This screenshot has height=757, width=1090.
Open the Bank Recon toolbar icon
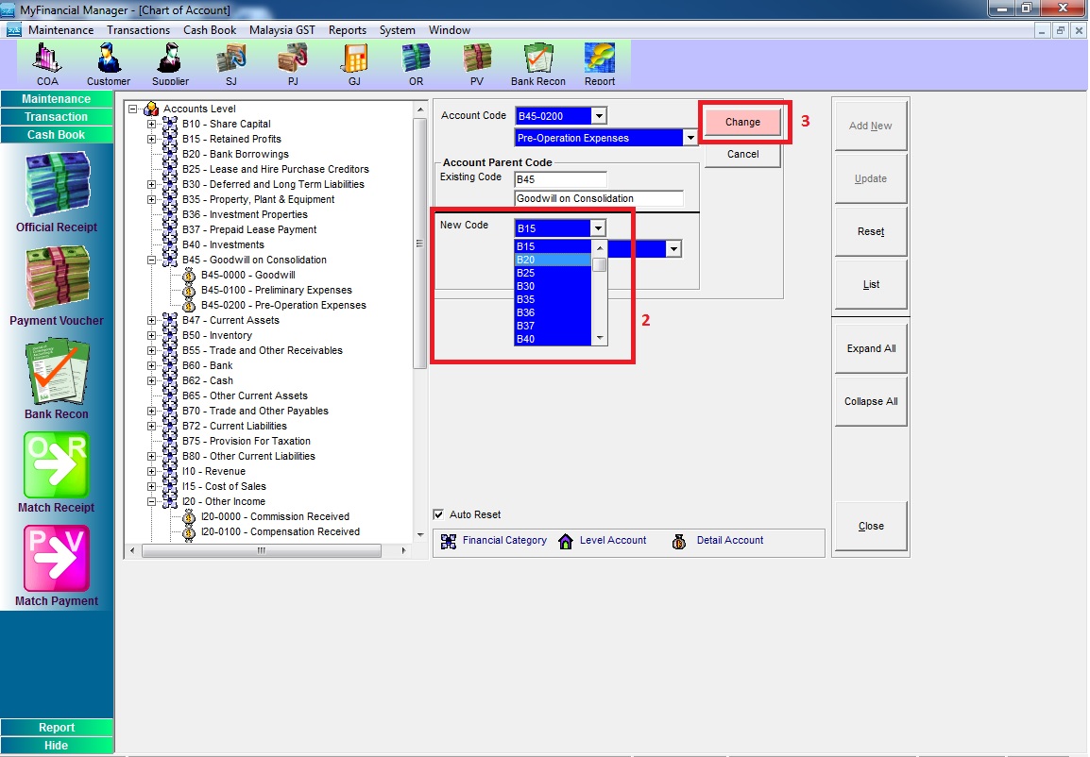pyautogui.click(x=537, y=60)
